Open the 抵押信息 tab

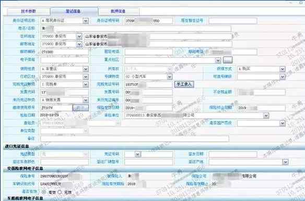click(x=119, y=11)
